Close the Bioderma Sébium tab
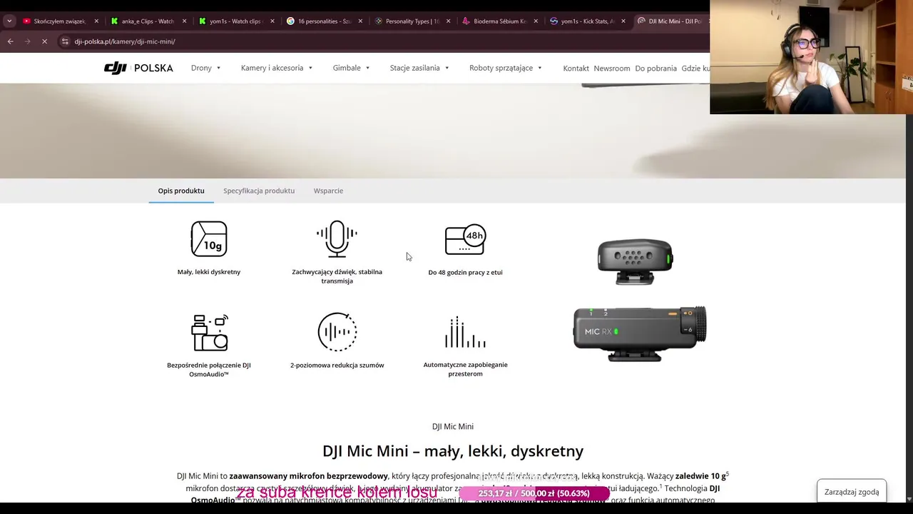913x514 pixels. tap(536, 21)
